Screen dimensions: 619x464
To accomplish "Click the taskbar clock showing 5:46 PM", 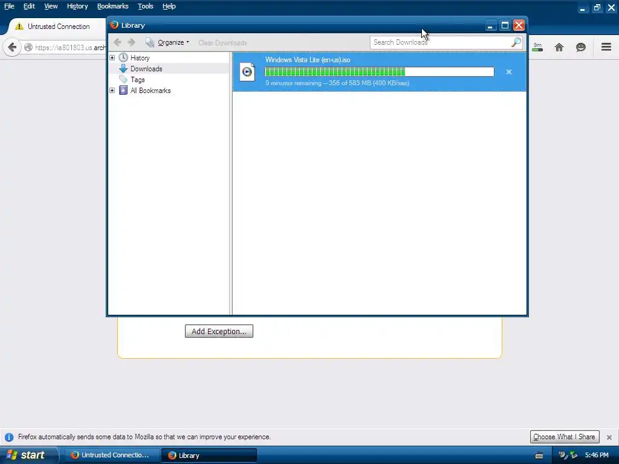I will (x=597, y=456).
